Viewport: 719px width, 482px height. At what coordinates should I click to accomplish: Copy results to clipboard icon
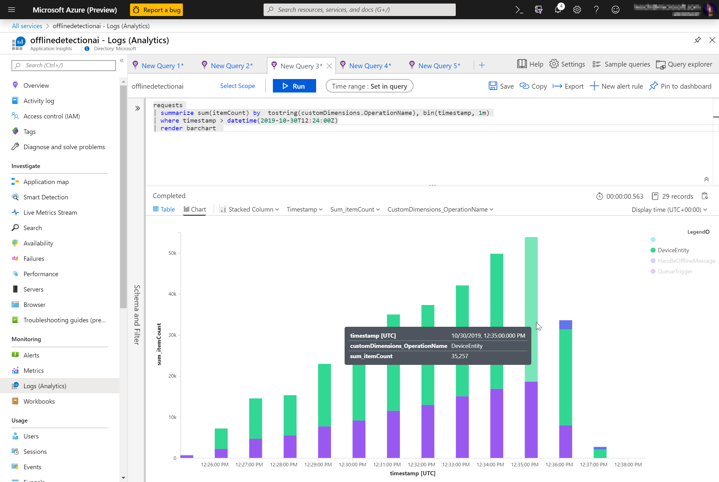pyautogui.click(x=705, y=196)
